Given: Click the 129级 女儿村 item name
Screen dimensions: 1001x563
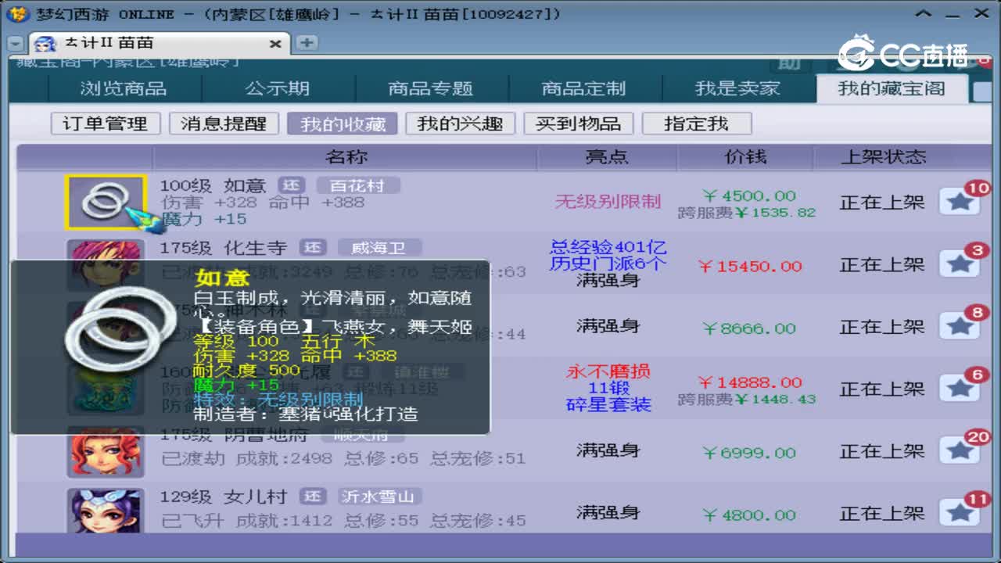Looking at the screenshot, I should pos(223,497).
